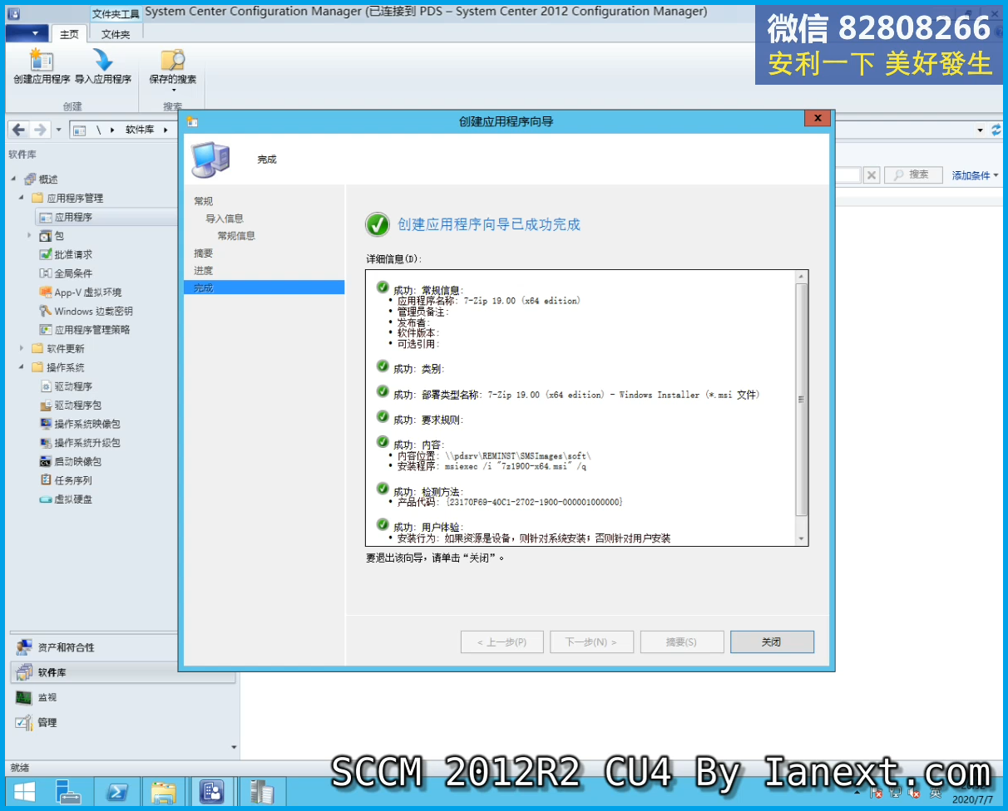1008x811 pixels.
Task: Open the 添加条件 add criteria dropdown
Action: pos(975,175)
